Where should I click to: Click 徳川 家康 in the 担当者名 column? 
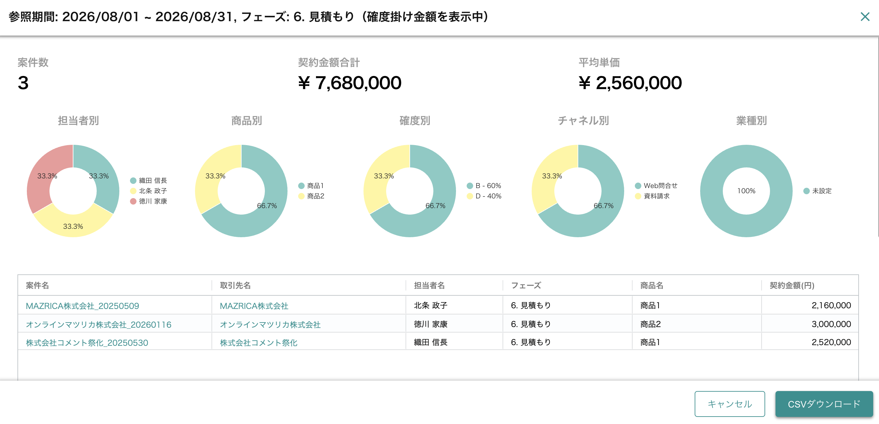point(430,324)
